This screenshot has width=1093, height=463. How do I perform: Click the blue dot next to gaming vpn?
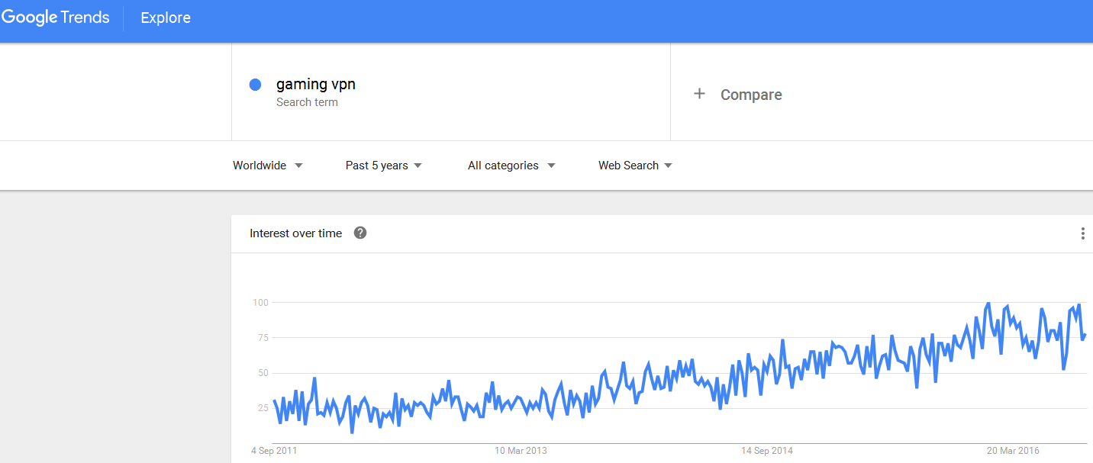click(256, 85)
